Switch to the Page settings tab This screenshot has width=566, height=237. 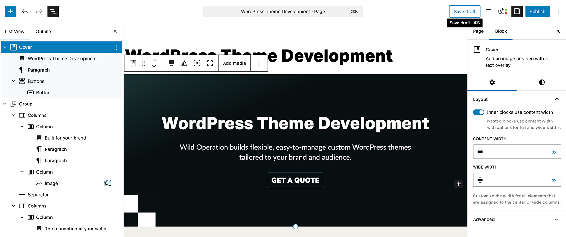coord(478,31)
